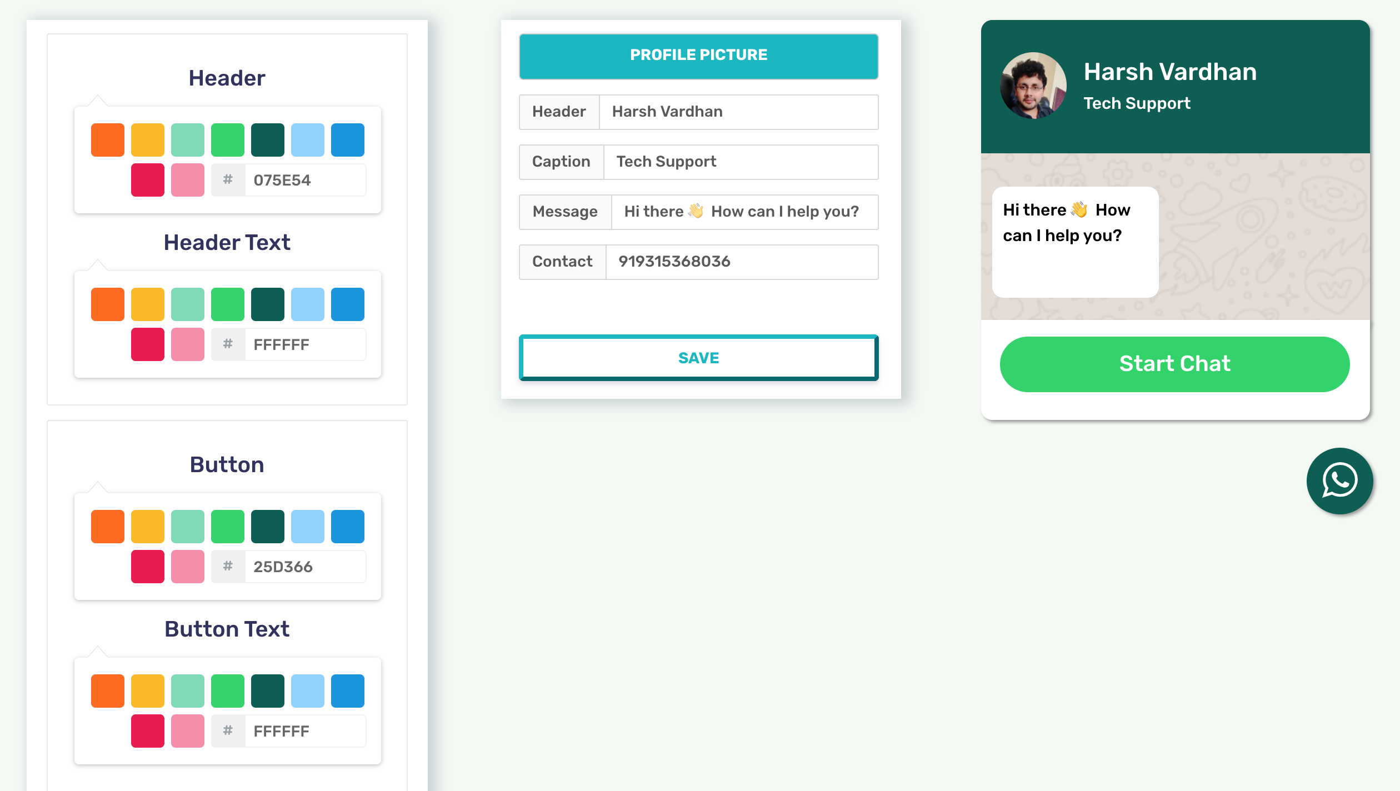The image size is (1400, 791).
Task: Click the Header hex code field 075E54
Action: 304,180
